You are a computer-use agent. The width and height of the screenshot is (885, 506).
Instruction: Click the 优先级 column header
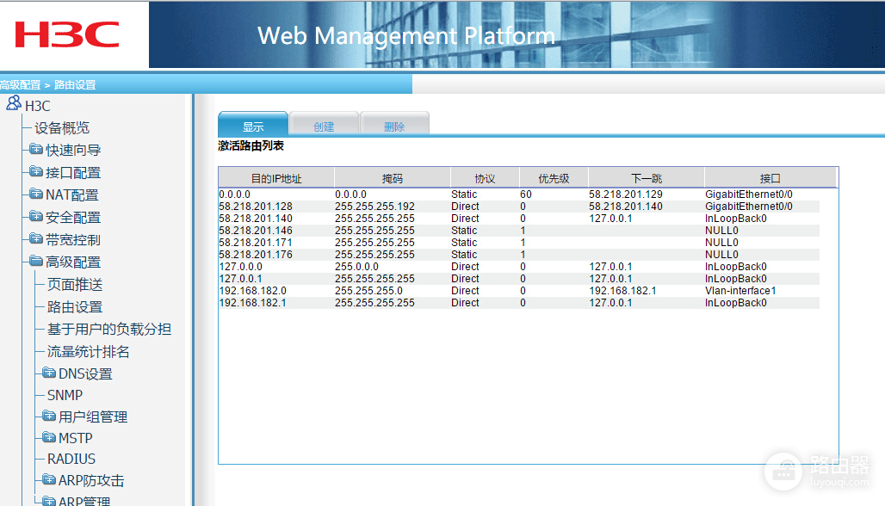(554, 178)
